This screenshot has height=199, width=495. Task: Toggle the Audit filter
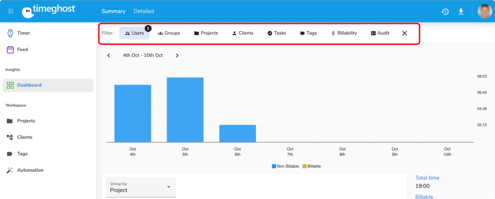pos(380,33)
